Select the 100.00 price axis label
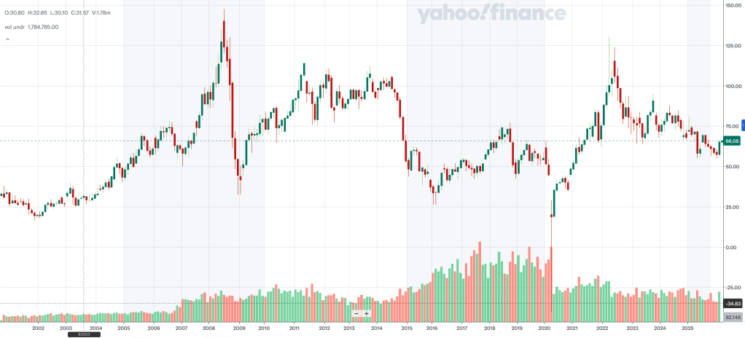The height and width of the screenshot is (338, 745). tap(731, 87)
